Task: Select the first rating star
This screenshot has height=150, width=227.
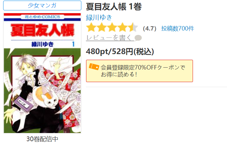Action: (x=91, y=27)
